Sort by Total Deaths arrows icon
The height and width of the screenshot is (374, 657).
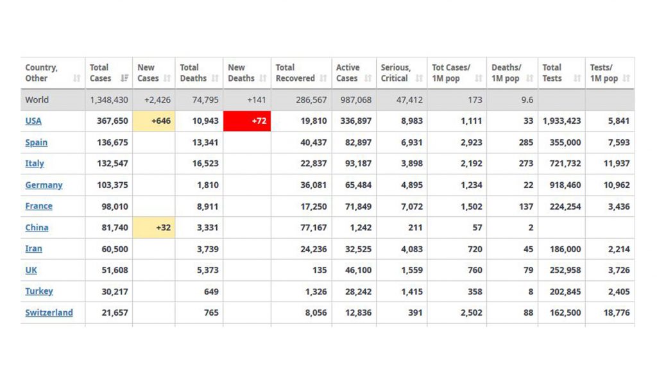[x=216, y=78]
